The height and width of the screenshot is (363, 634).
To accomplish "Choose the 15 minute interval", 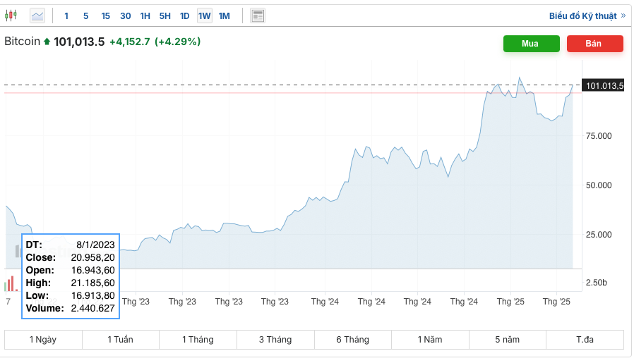I will point(105,16).
